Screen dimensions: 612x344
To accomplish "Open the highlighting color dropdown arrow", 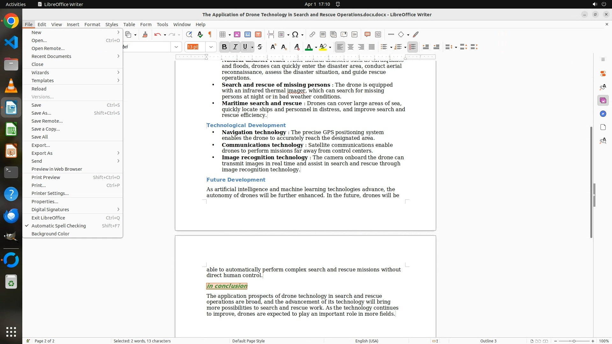I will pyautogui.click(x=330, y=47).
